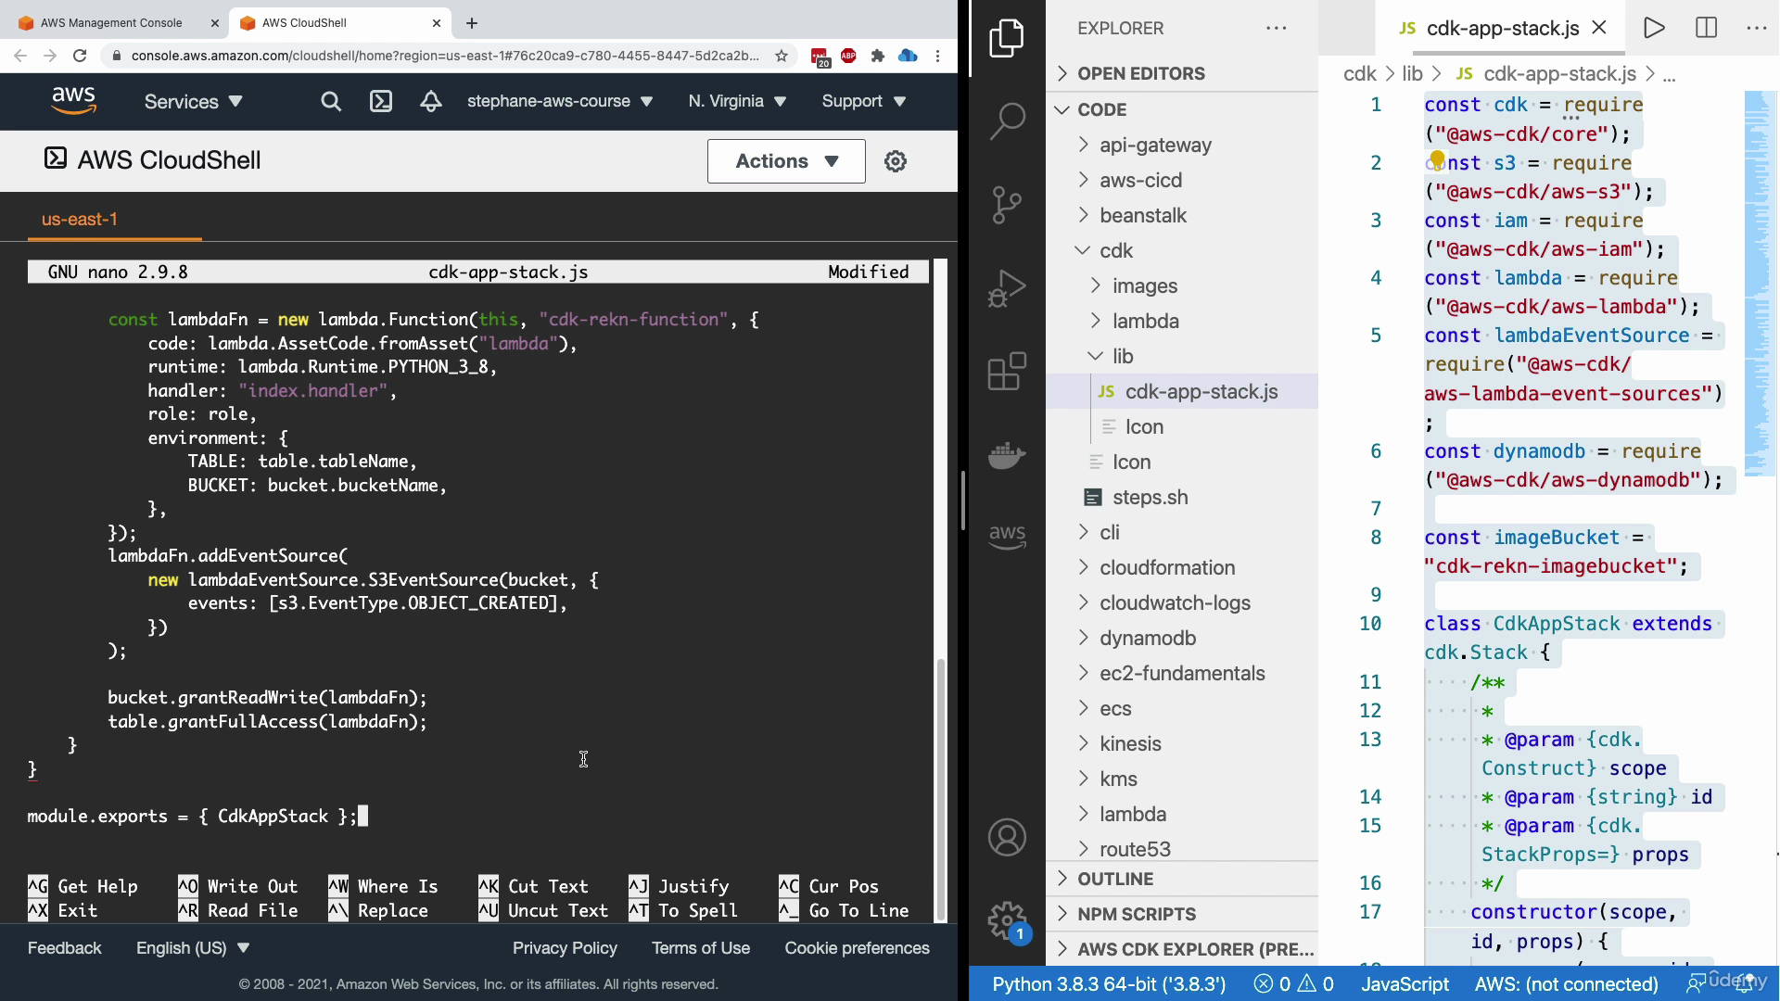This screenshot has width=1780, height=1001.
Task: Select the AWS CloudShell browser tab
Action: 338,23
